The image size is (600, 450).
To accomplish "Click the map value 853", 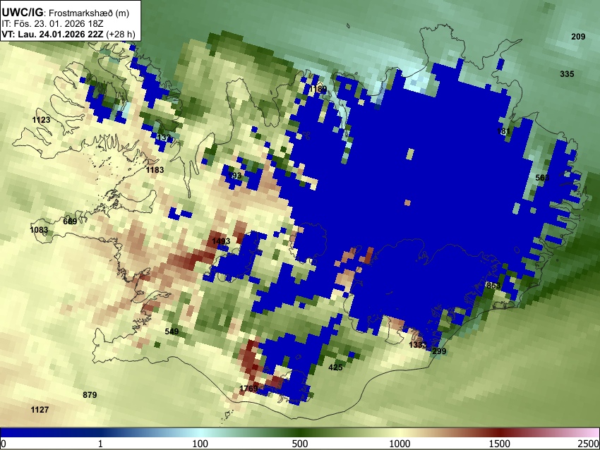I will (x=493, y=286).
